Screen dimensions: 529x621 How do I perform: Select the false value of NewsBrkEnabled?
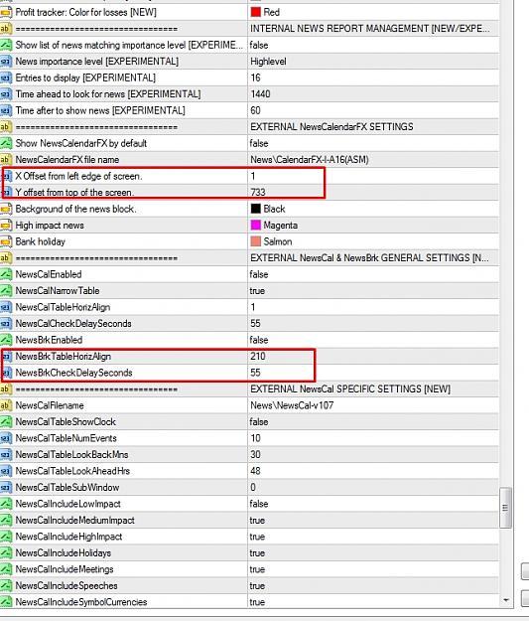(259, 340)
